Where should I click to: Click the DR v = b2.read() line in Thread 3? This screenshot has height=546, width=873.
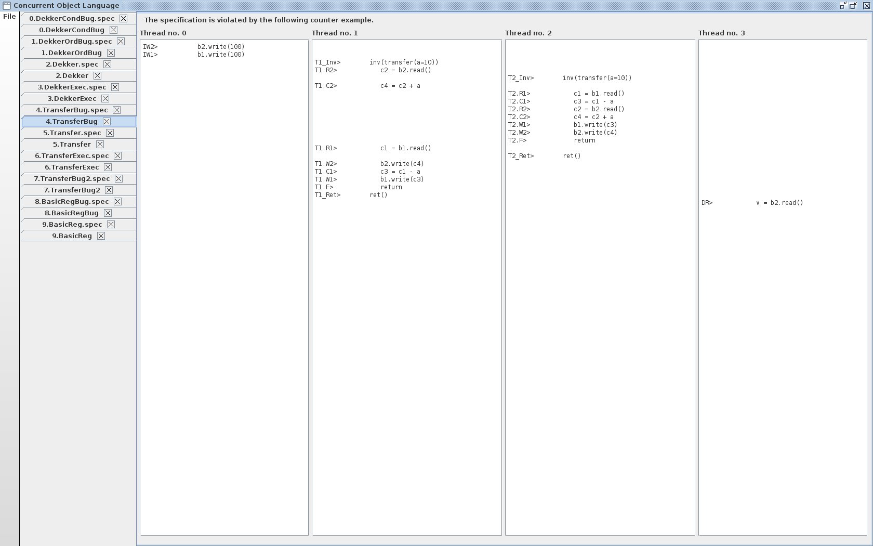point(752,203)
